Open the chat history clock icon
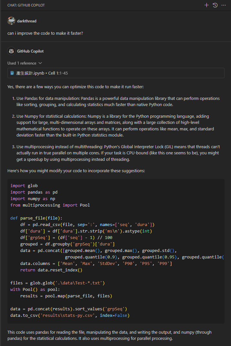This screenshot has height=346, width=231. point(215,5)
